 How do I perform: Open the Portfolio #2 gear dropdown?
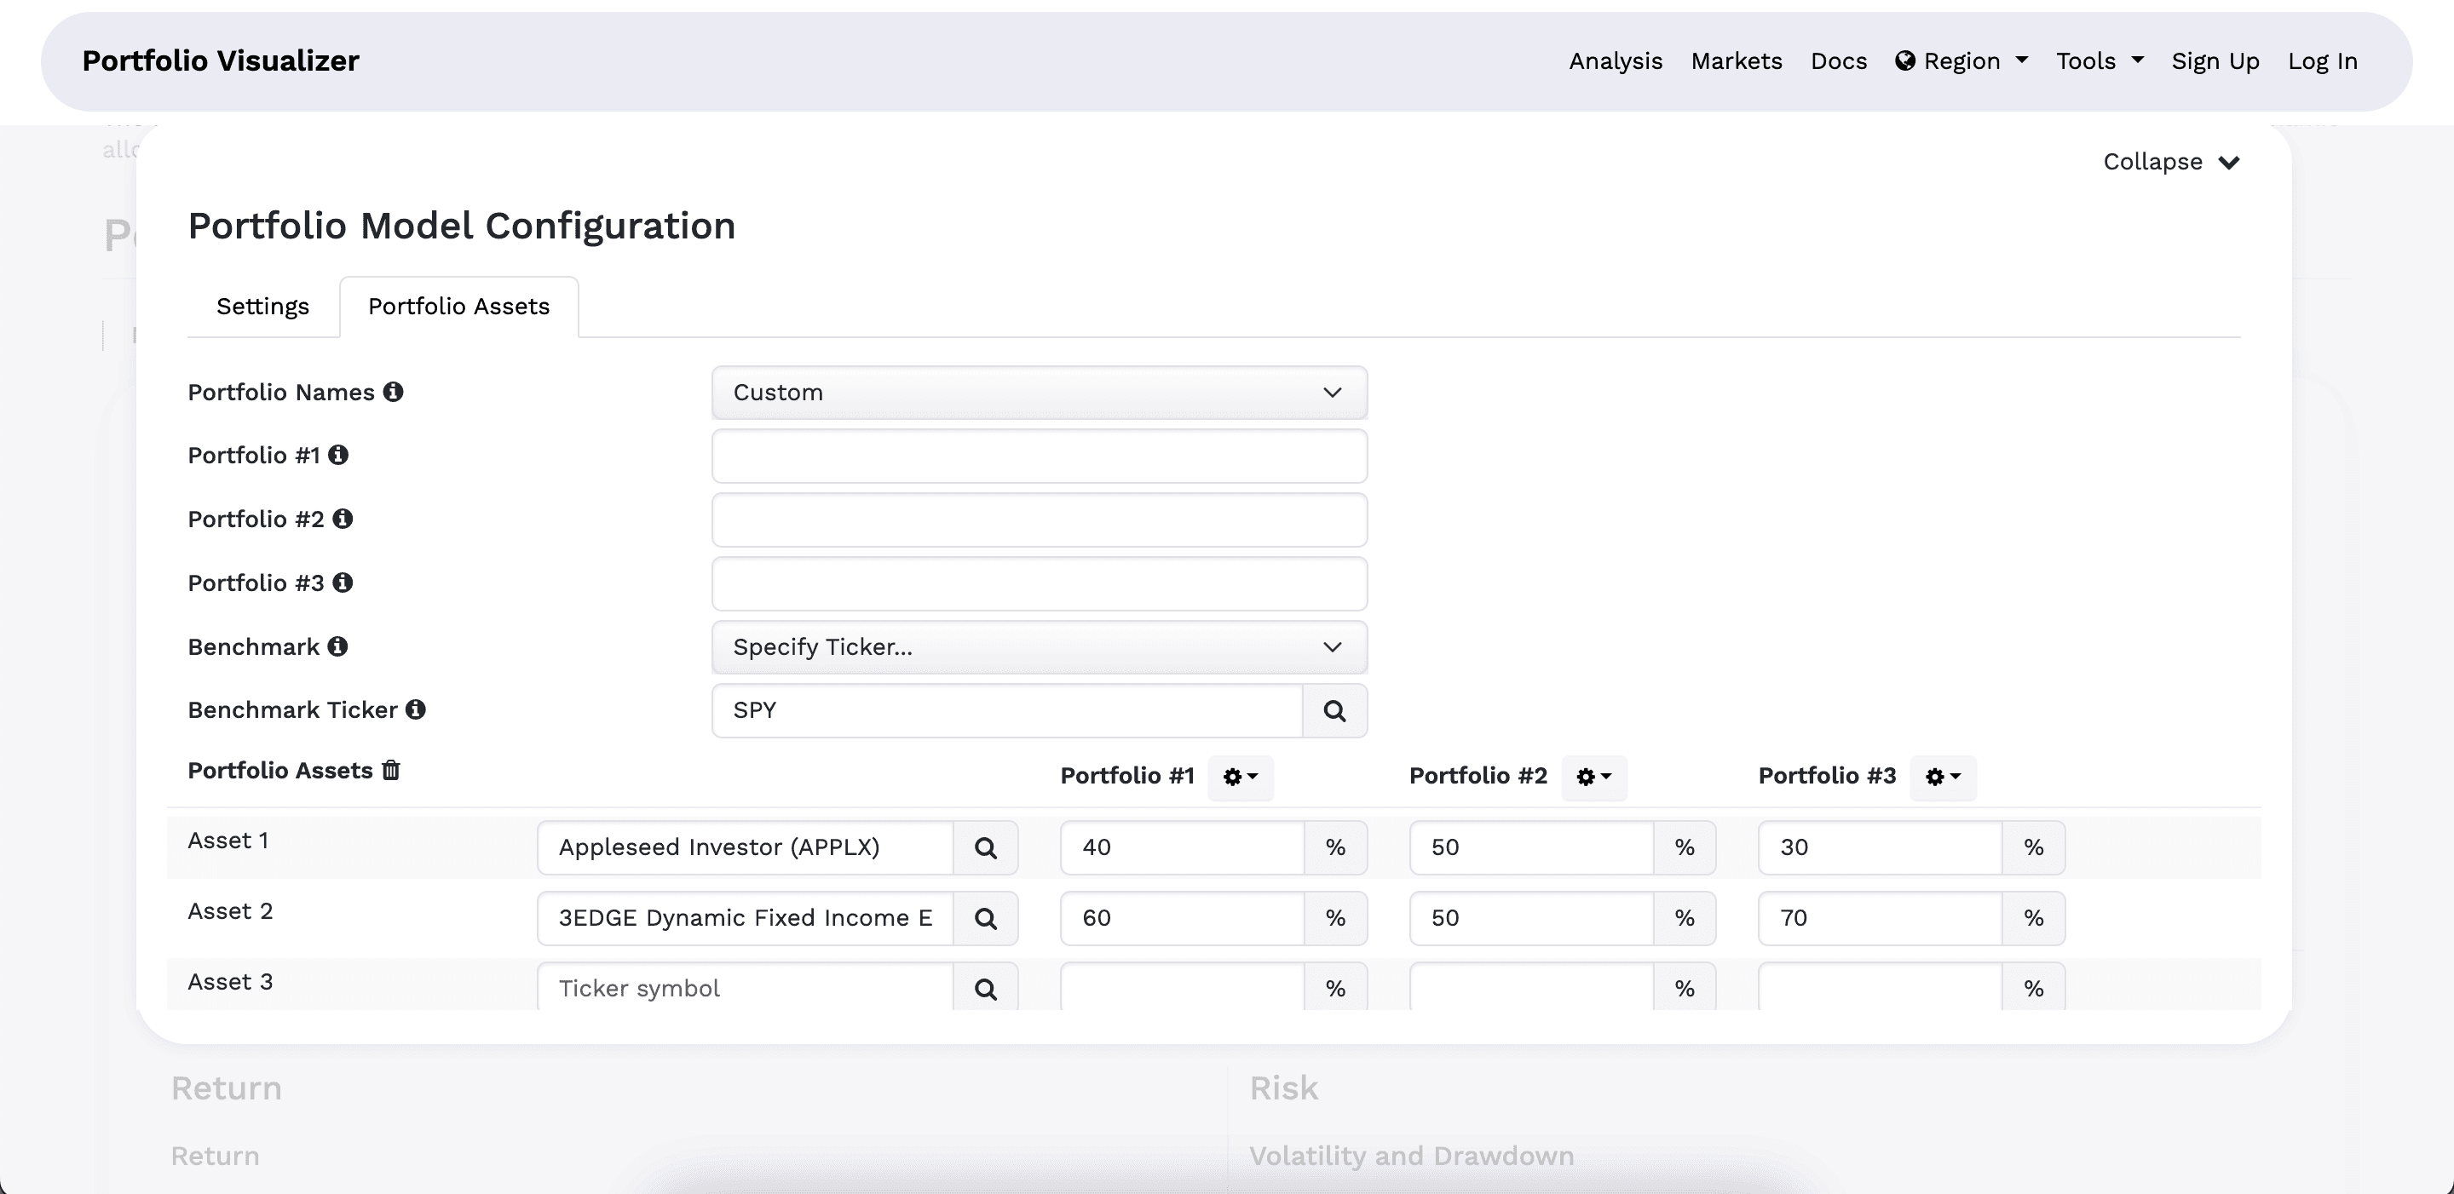pos(1593,777)
